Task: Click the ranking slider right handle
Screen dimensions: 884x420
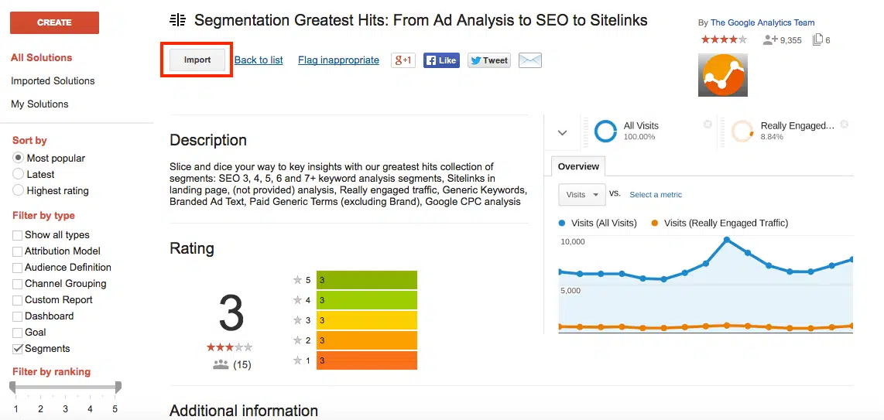Action: (x=118, y=385)
